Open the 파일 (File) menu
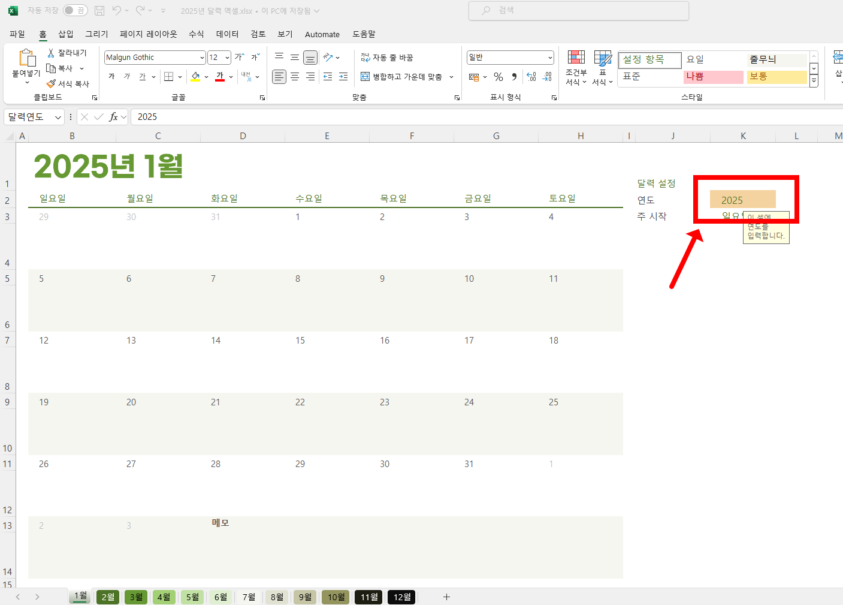 [17, 34]
